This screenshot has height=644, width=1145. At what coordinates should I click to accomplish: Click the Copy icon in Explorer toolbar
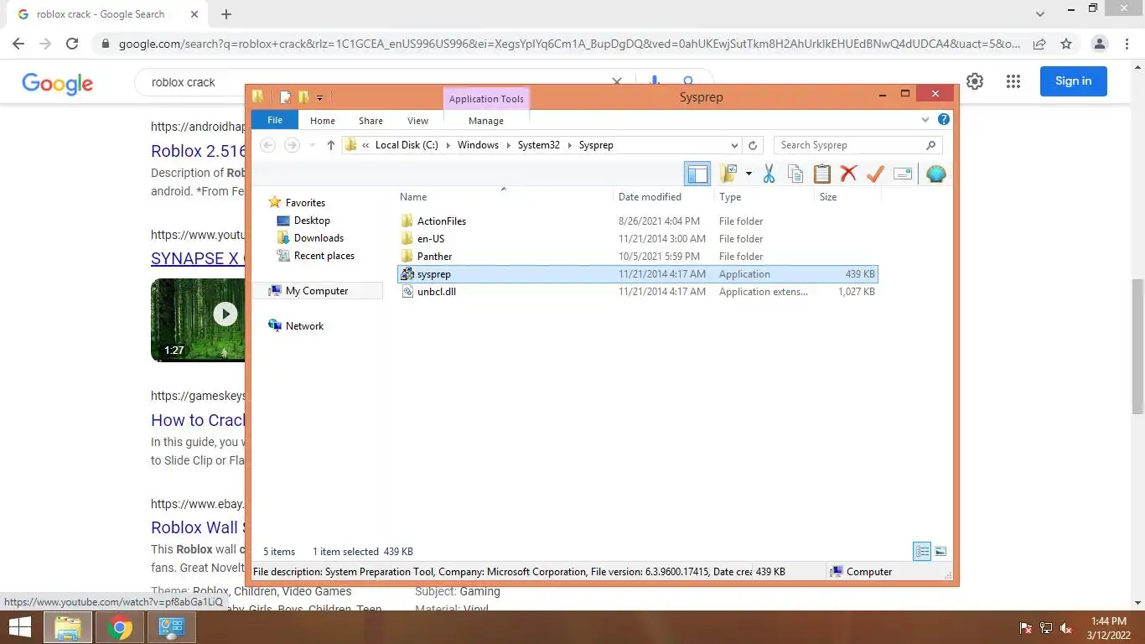795,174
